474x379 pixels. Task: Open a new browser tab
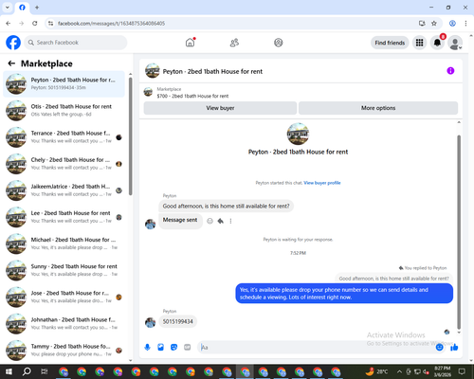37,8
